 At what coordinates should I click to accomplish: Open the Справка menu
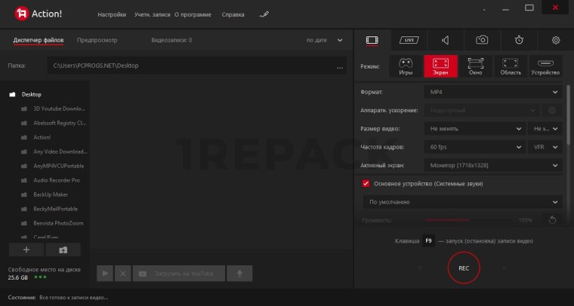pos(233,14)
